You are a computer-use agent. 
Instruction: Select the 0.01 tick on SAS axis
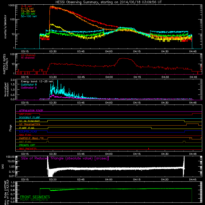pyautogui.click(x=12, y=176)
